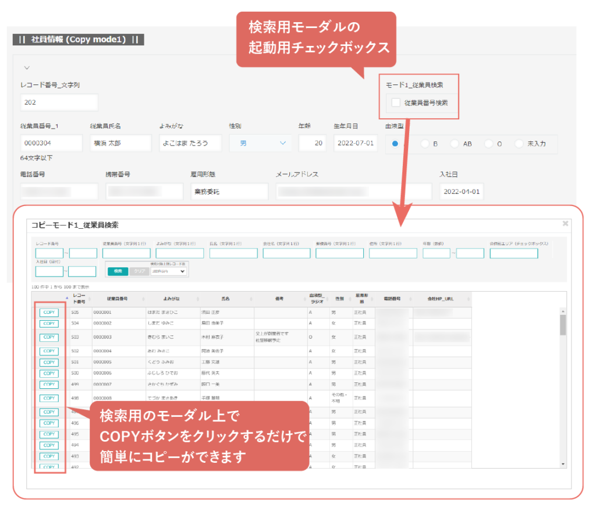Click COPY next to record 505
This screenshot has width=596, height=514.
pyautogui.click(x=49, y=312)
